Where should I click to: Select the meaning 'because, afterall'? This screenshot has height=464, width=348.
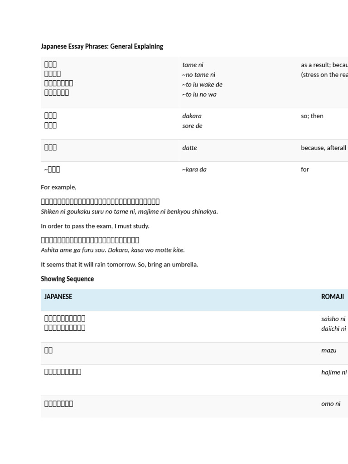point(324,148)
